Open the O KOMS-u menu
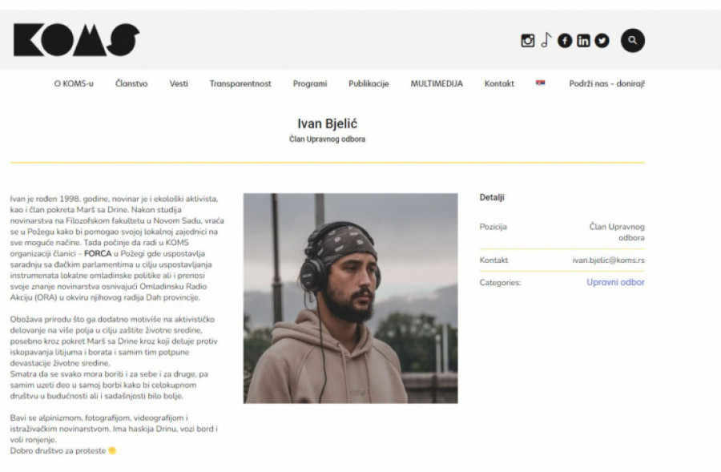 point(74,83)
